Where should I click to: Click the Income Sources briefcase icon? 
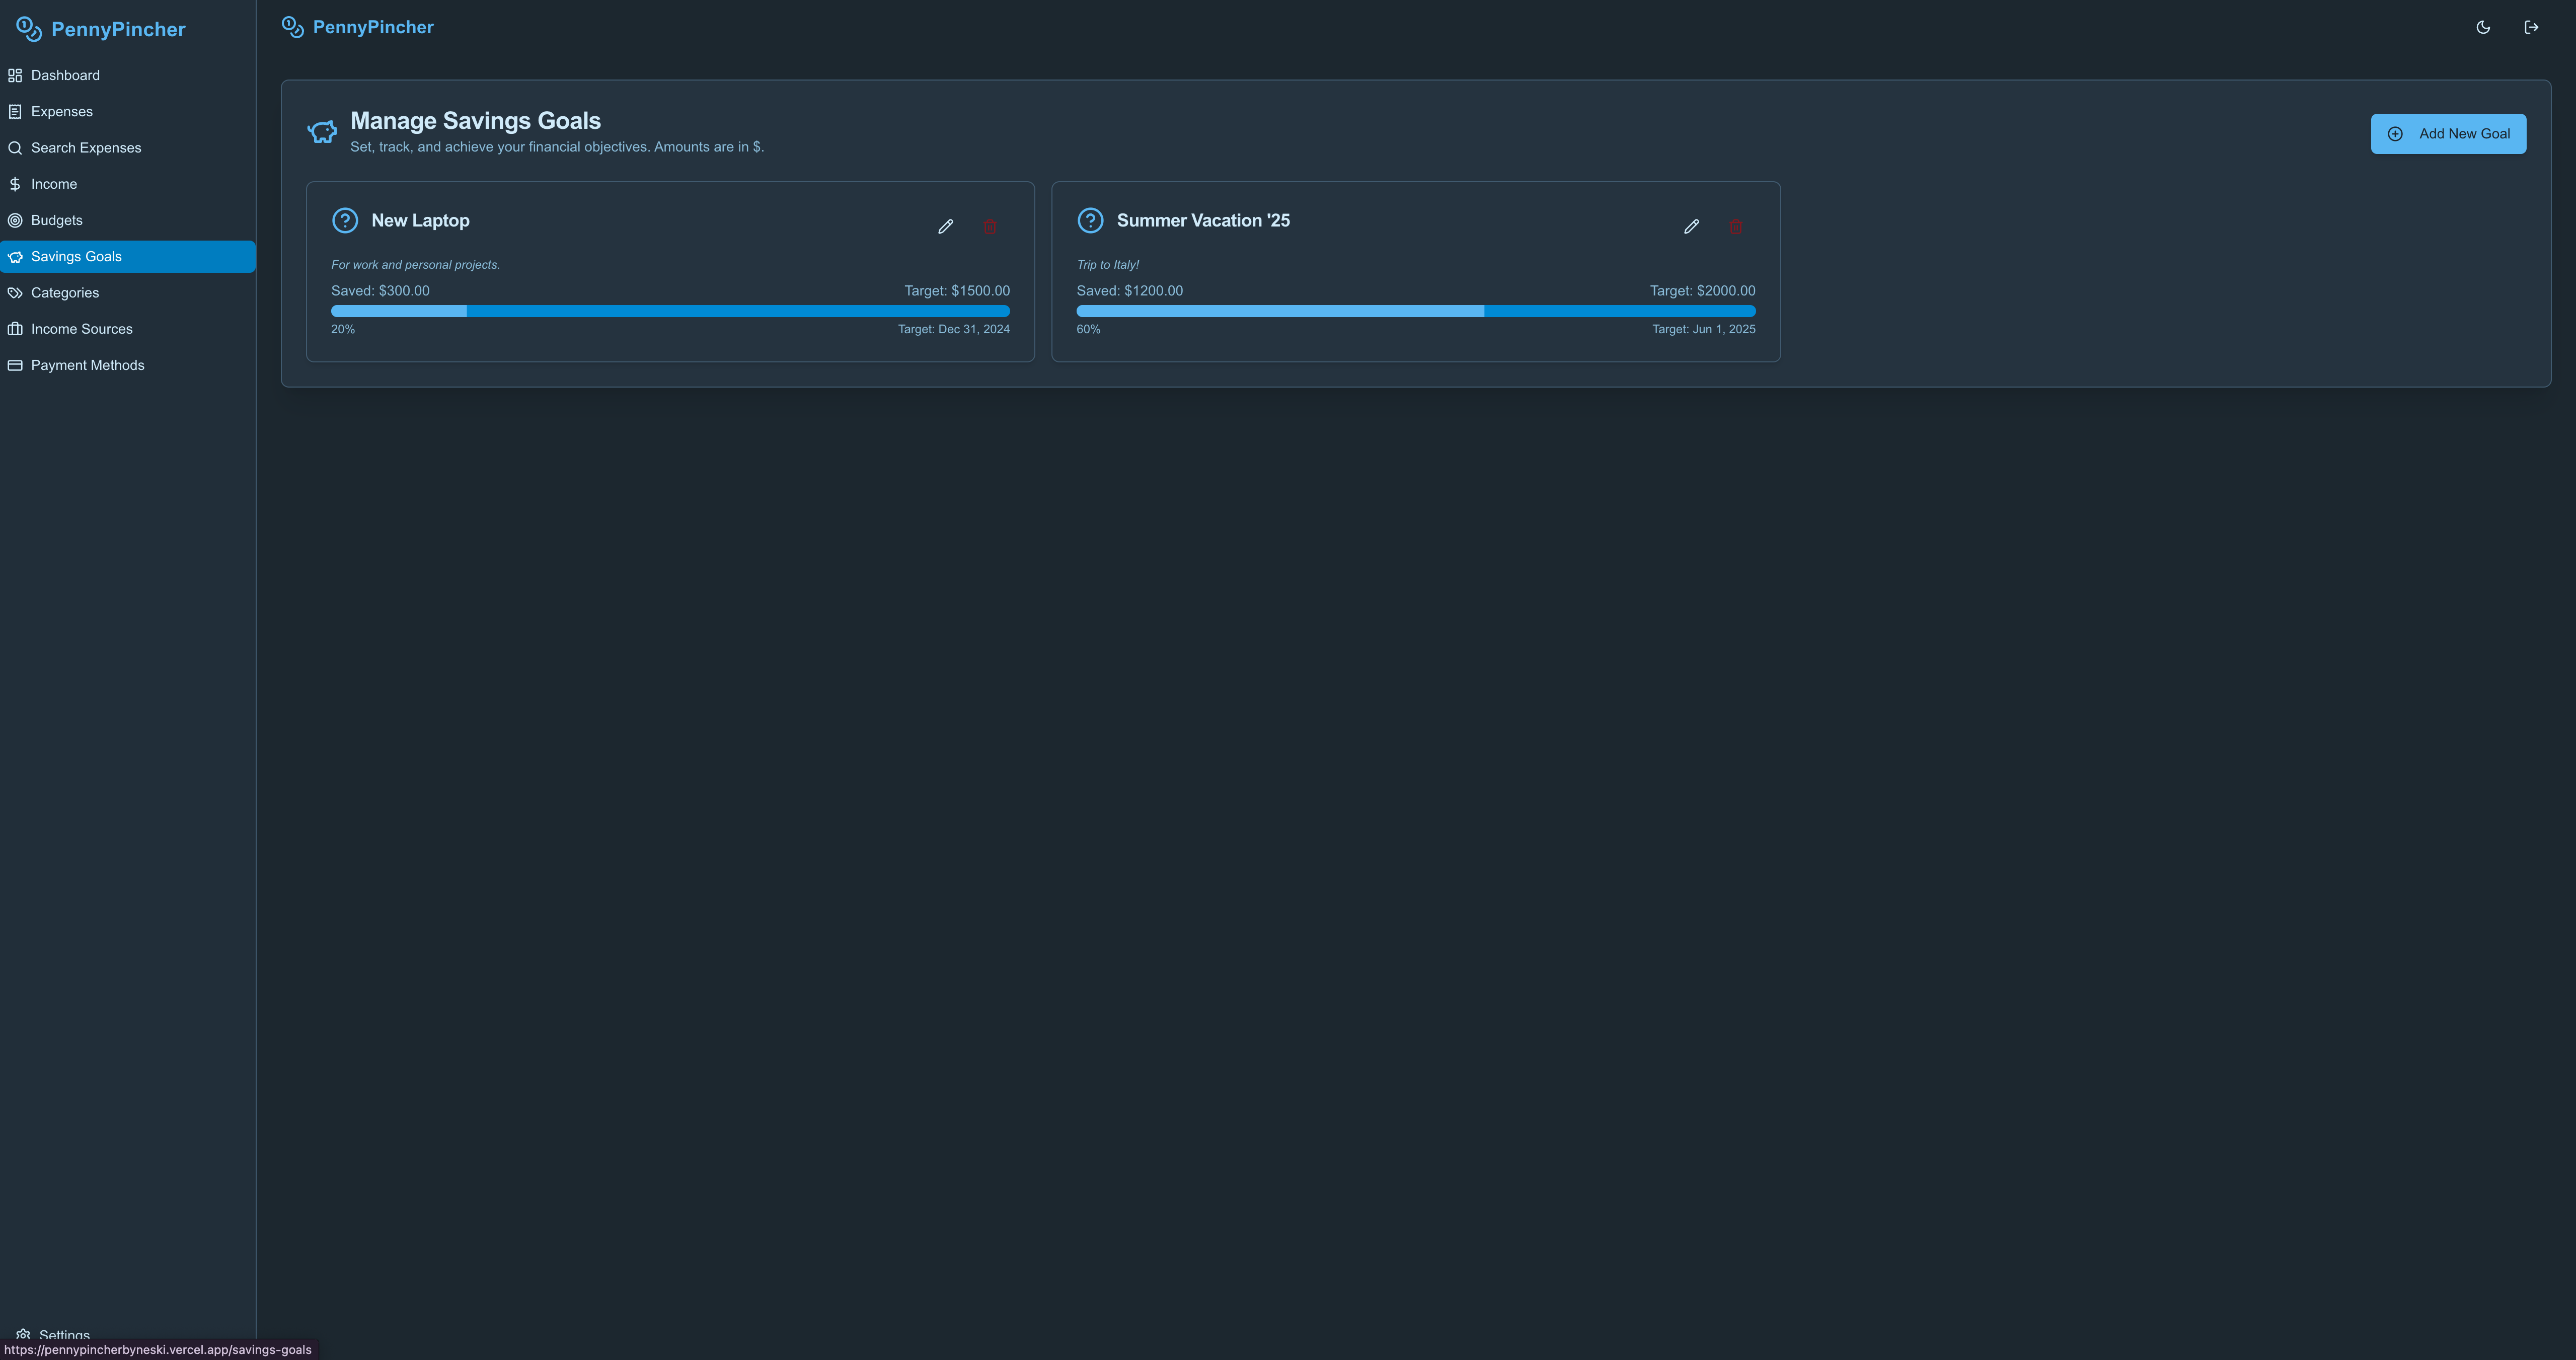[x=15, y=329]
